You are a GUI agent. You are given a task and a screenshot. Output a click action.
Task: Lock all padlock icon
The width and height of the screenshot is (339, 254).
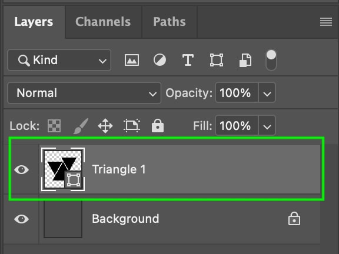pyautogui.click(x=158, y=125)
